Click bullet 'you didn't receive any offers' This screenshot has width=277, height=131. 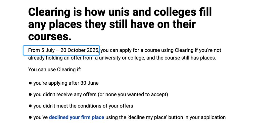[x=101, y=94]
